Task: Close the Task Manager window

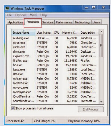Action: tap(103, 7)
